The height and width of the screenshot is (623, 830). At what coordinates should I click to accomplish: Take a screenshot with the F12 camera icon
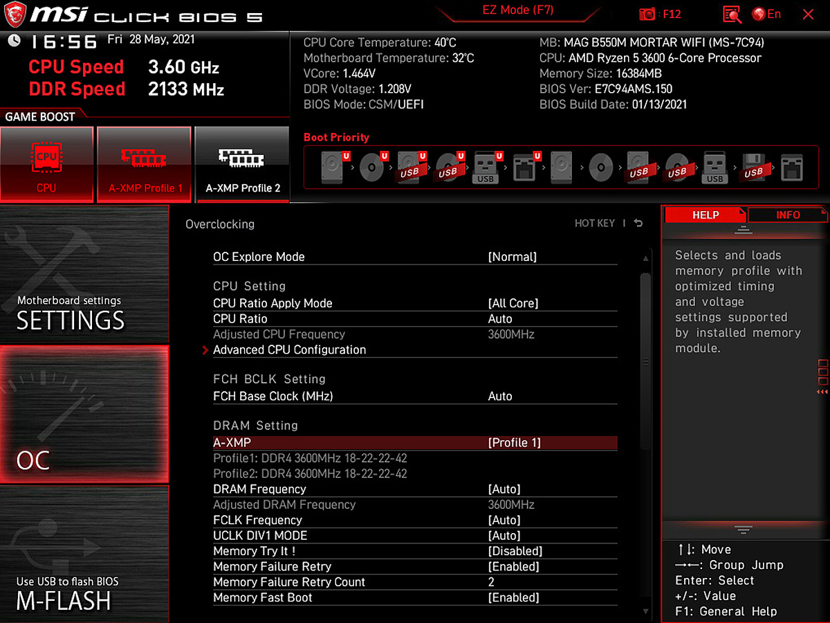(x=647, y=14)
